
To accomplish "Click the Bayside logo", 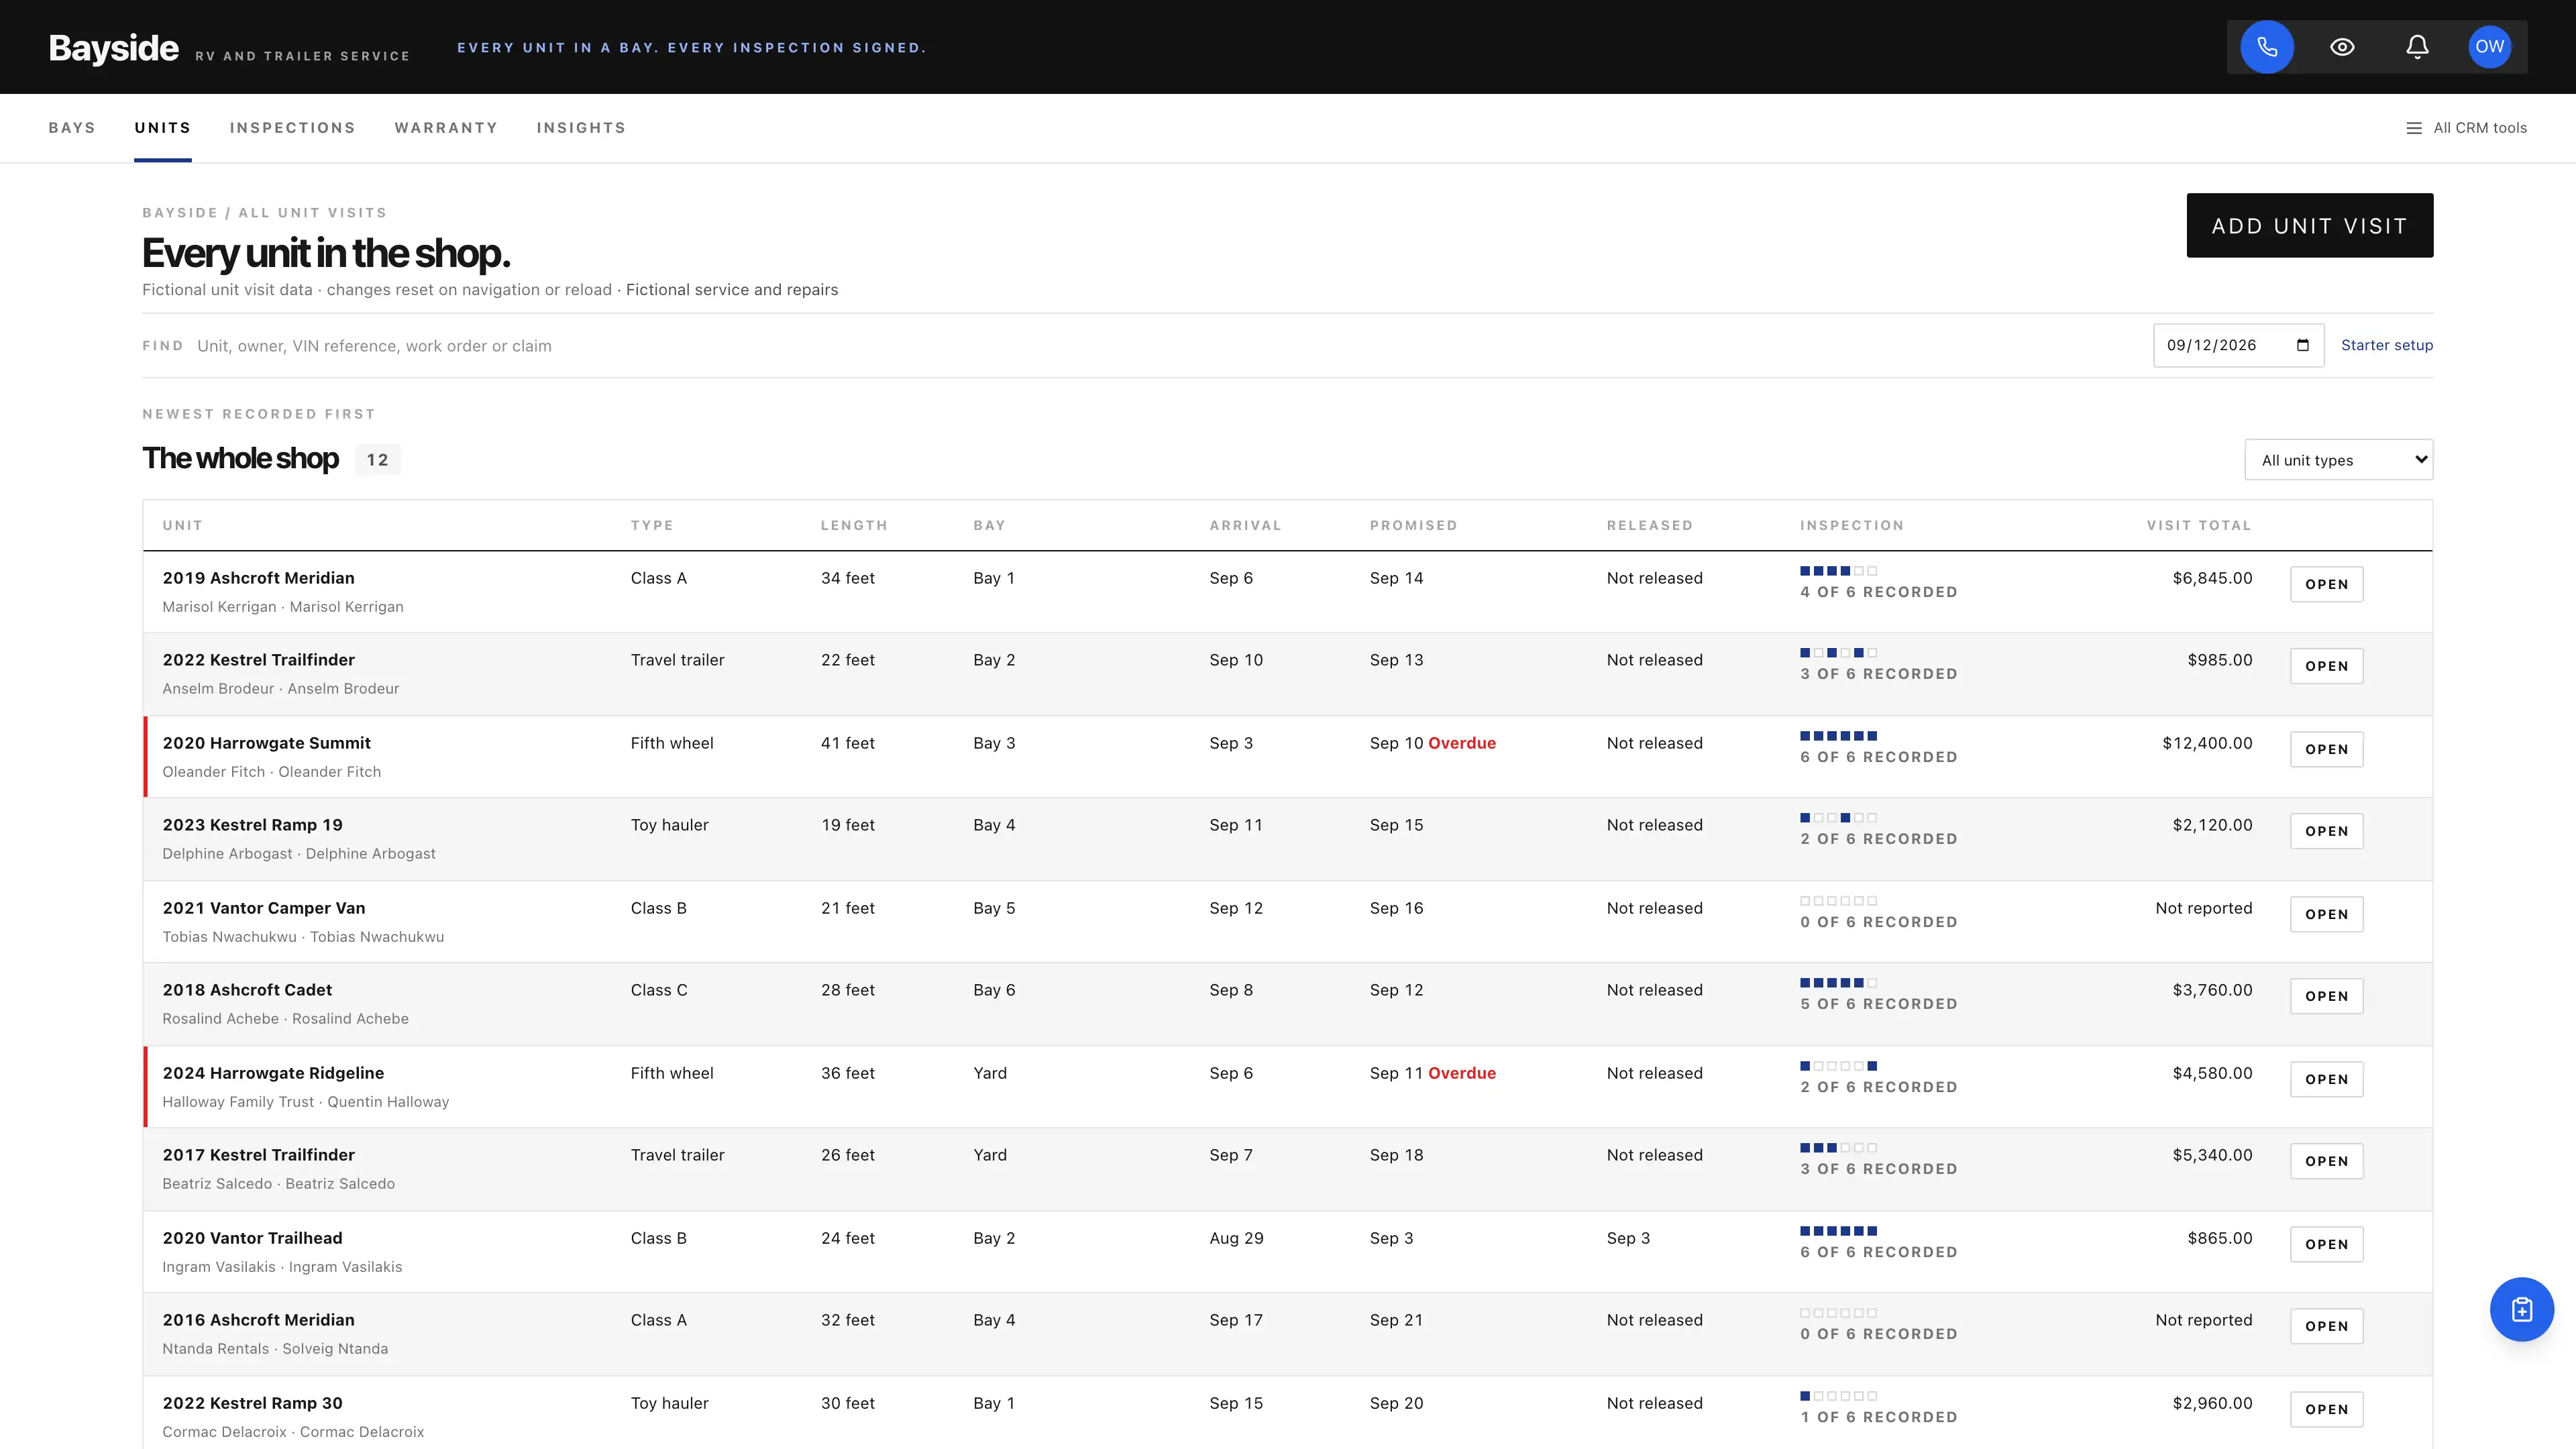I will (x=114, y=48).
